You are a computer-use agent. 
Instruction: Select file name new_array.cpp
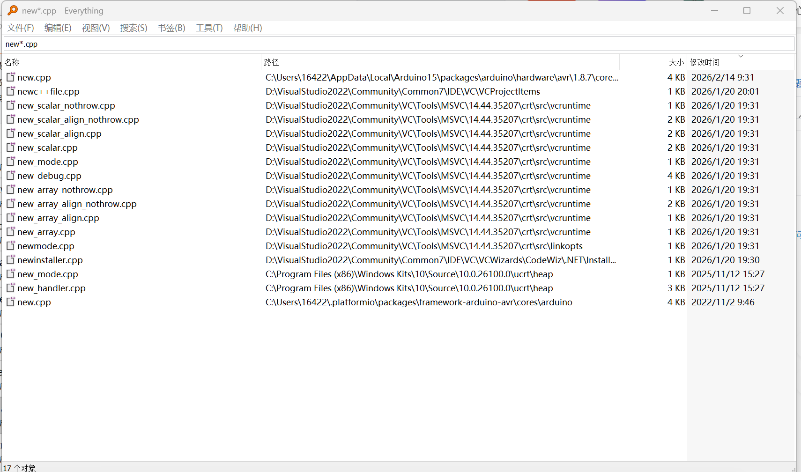(x=46, y=232)
